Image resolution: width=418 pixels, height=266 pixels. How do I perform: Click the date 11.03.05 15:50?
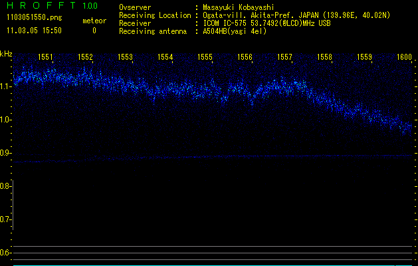tap(34, 31)
